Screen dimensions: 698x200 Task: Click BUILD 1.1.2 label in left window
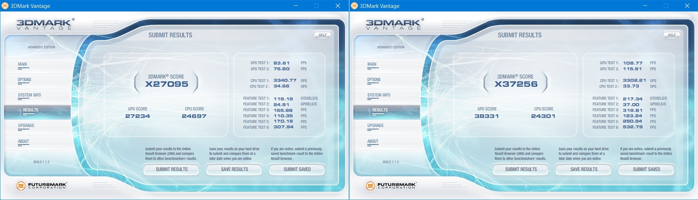pos(41,162)
